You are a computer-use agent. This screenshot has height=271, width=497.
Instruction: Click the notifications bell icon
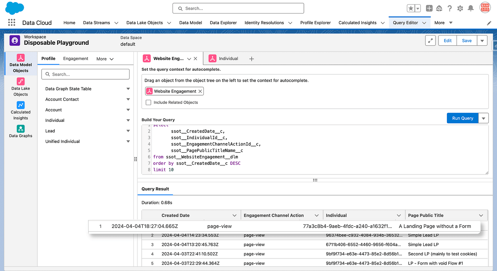471,8
